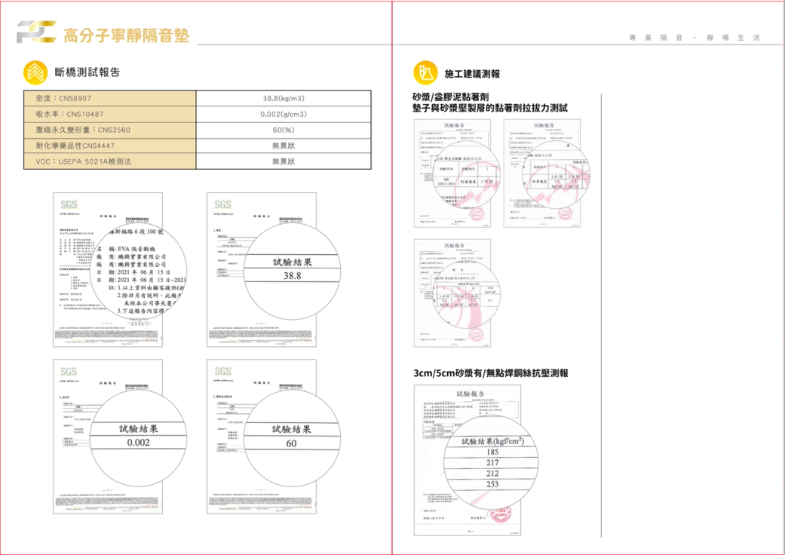Select the table cell 耐化學藥品性CNS4447
This screenshot has width=785, height=555.
coord(109,146)
